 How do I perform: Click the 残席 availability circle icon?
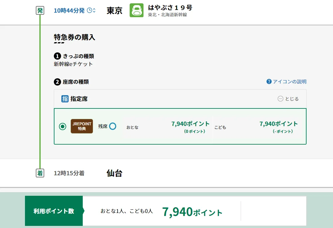pyautogui.click(x=113, y=126)
